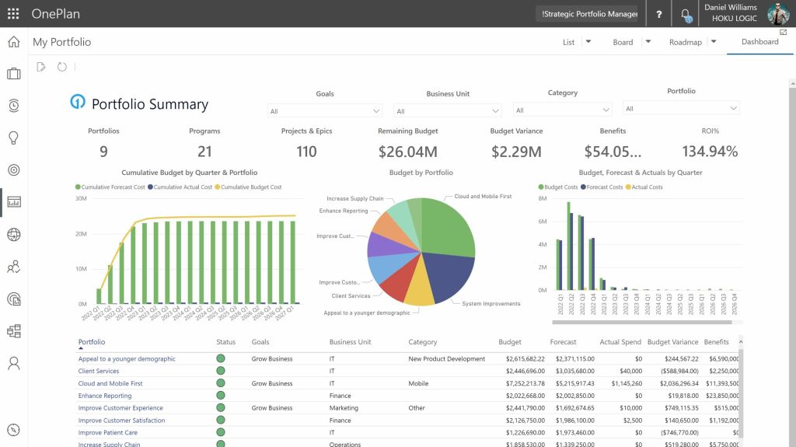This screenshot has height=447, width=796.
Task: Switch to the Roadmap view tab
Action: [686, 42]
